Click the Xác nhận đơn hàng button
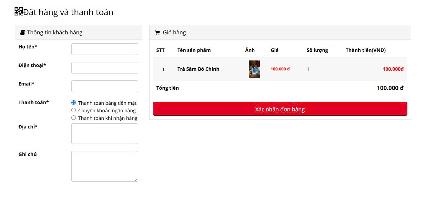426x203 pixels. point(280,109)
